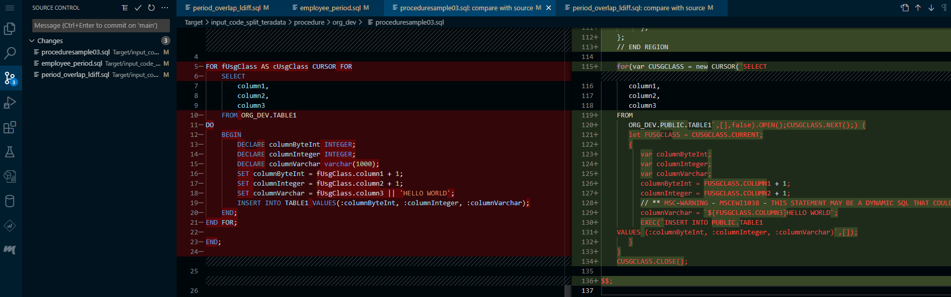Image resolution: width=951 pixels, height=297 pixels.
Task: Toggle whitespace trimming pilcrow icon
Action: 944,8
